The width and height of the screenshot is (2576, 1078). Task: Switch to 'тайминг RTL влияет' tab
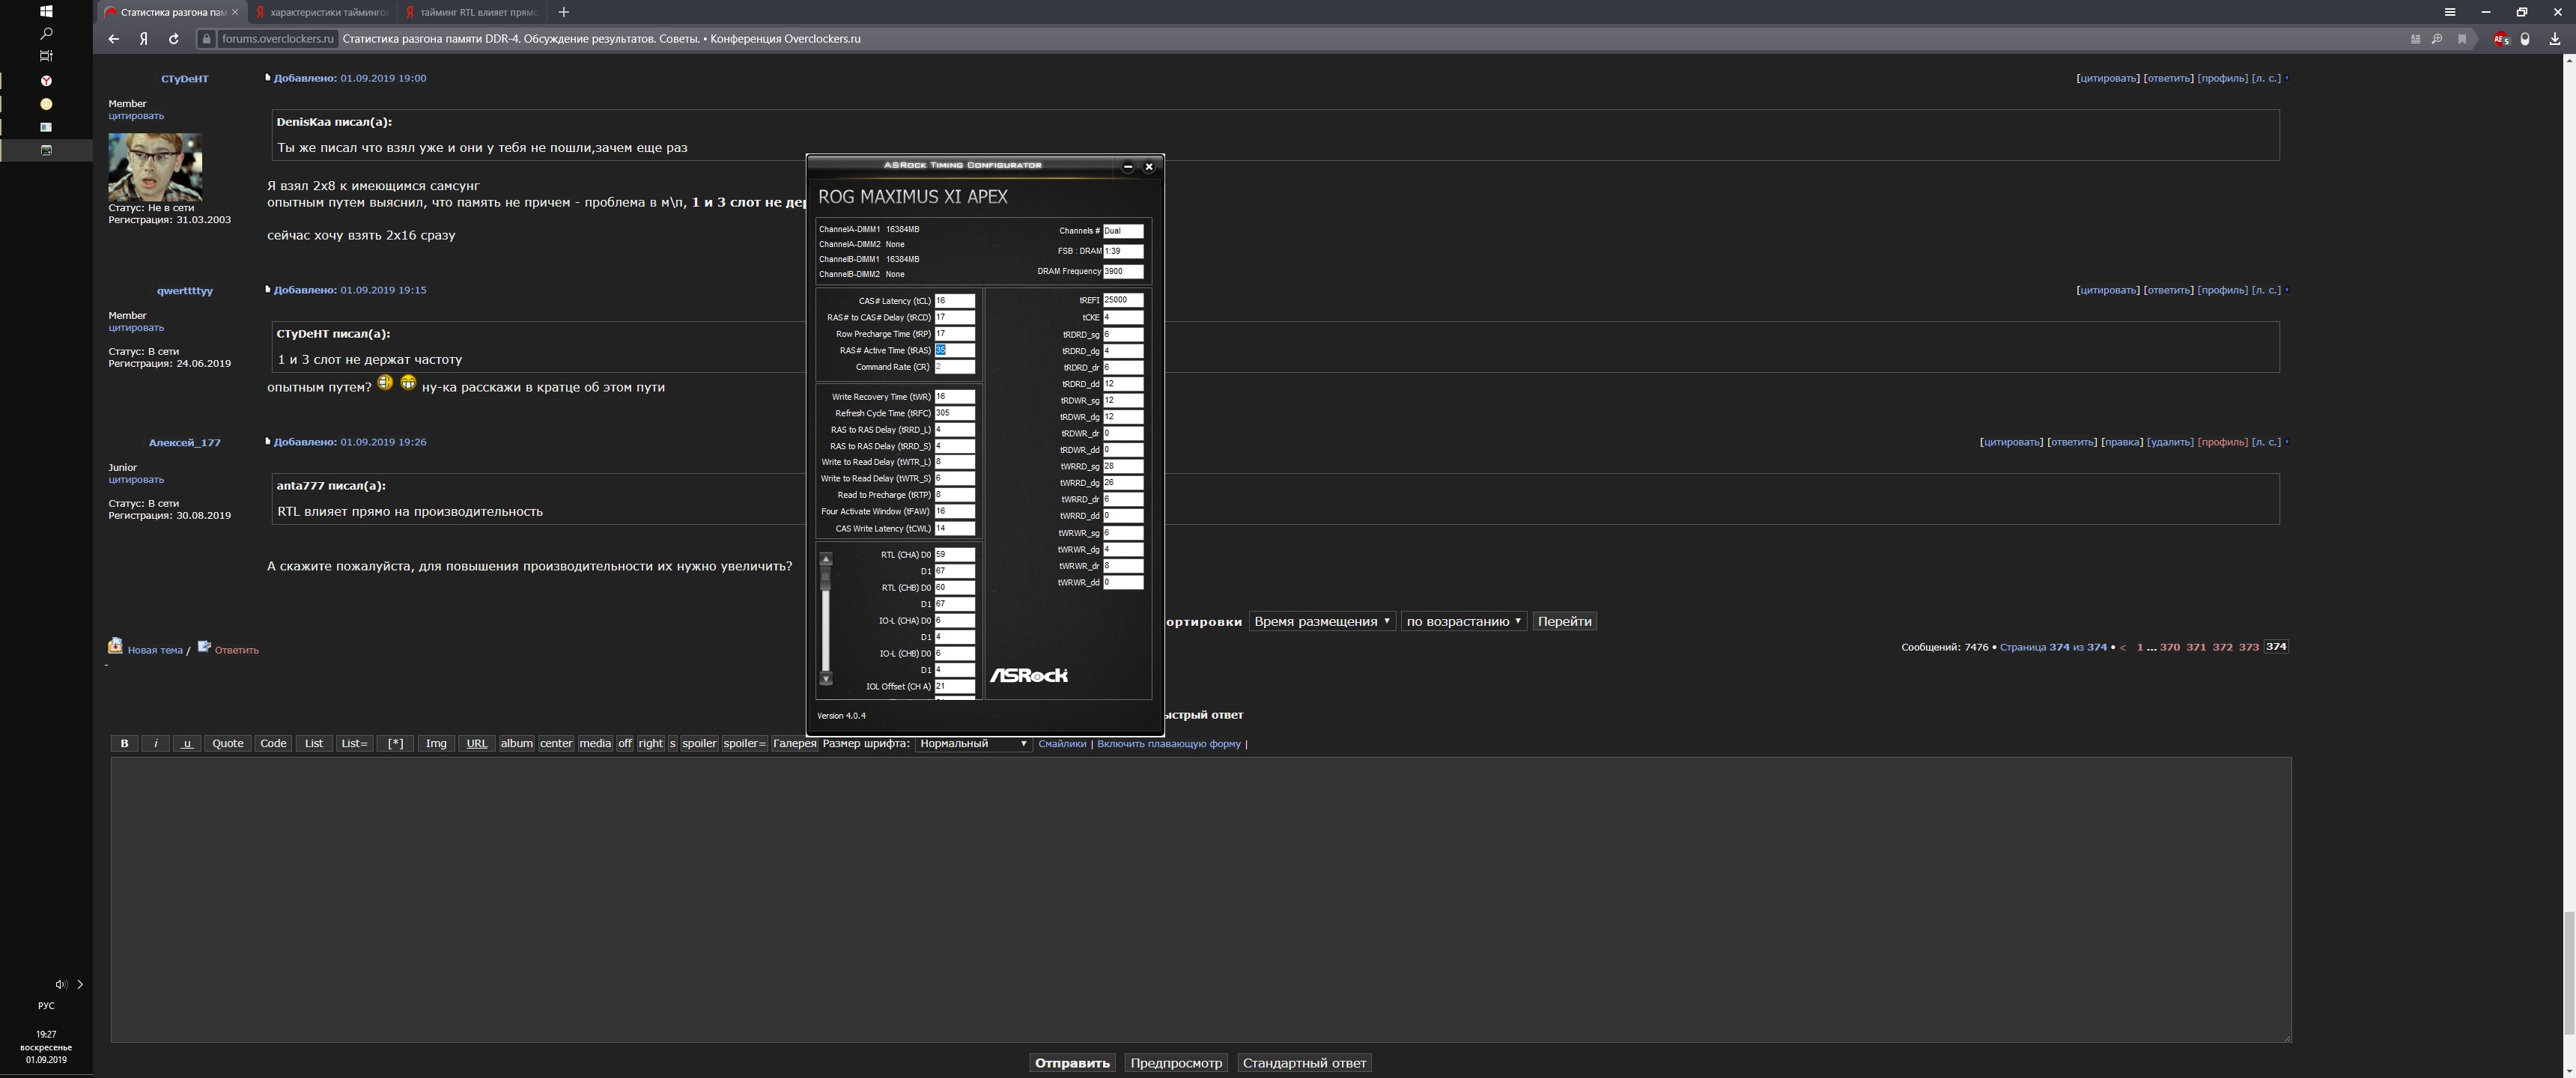tap(472, 12)
